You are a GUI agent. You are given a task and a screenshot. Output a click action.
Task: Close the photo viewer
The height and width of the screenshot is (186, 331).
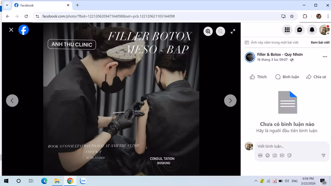click(11, 30)
